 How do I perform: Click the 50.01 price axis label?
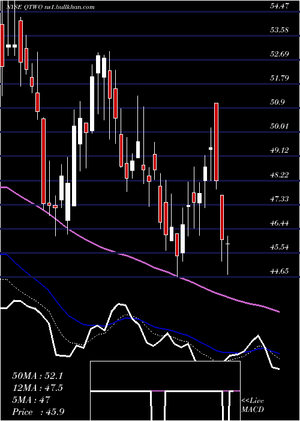(280, 126)
